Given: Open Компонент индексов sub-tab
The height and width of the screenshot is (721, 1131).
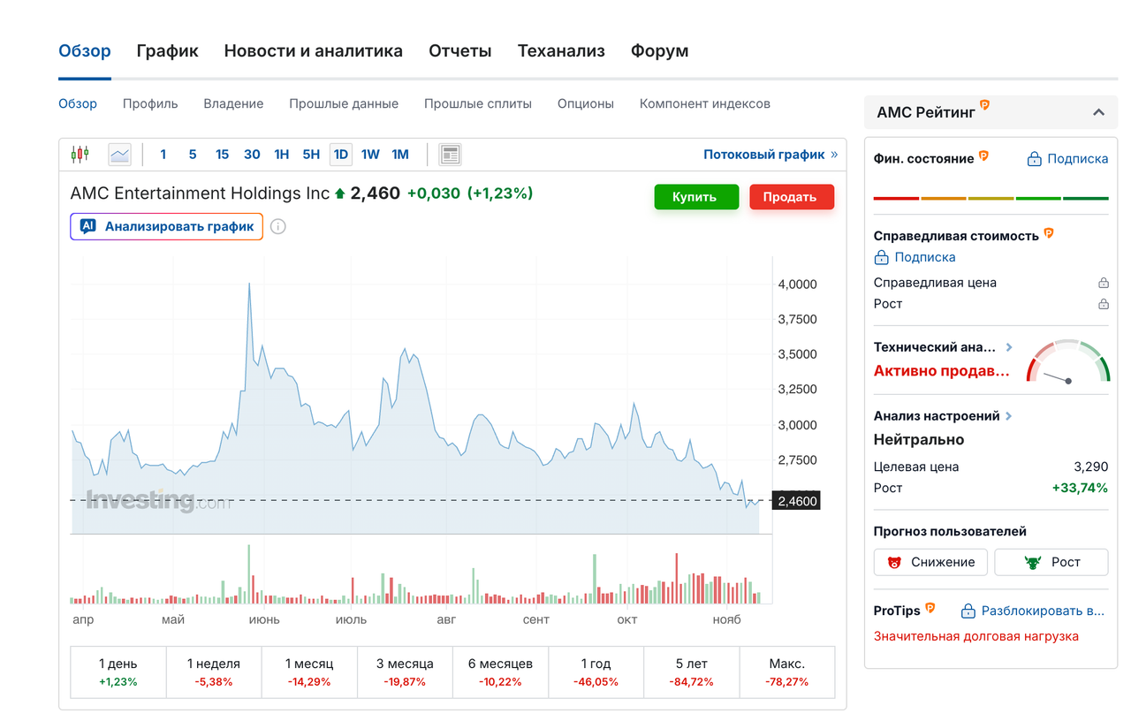Looking at the screenshot, I should coord(705,103).
